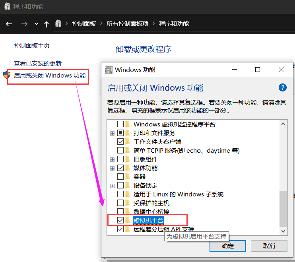Viewport: 295px width, 262px height.
Task: Go up one level arrow
Action: coord(47,24)
